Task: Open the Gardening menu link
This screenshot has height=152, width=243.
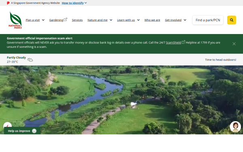Action: point(56,20)
